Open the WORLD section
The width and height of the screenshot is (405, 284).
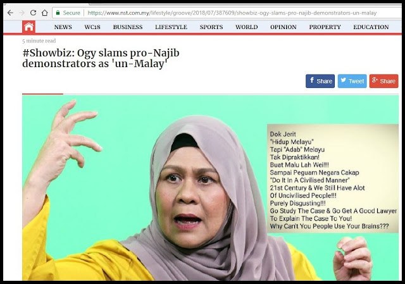coord(246,27)
